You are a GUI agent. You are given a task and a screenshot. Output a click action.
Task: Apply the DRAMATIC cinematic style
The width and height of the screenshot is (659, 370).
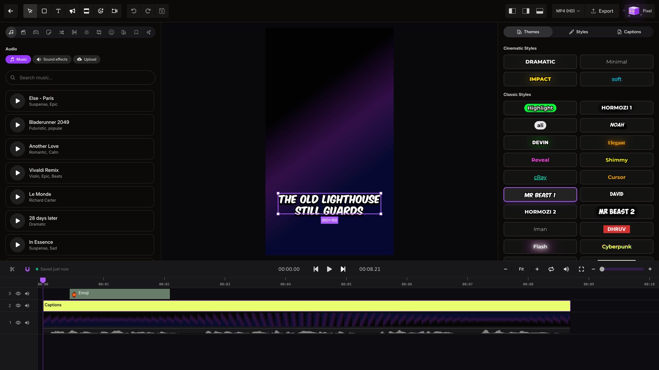540,62
